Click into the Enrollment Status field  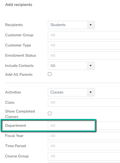84,56
